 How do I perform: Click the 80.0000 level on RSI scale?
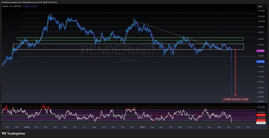click(261, 107)
